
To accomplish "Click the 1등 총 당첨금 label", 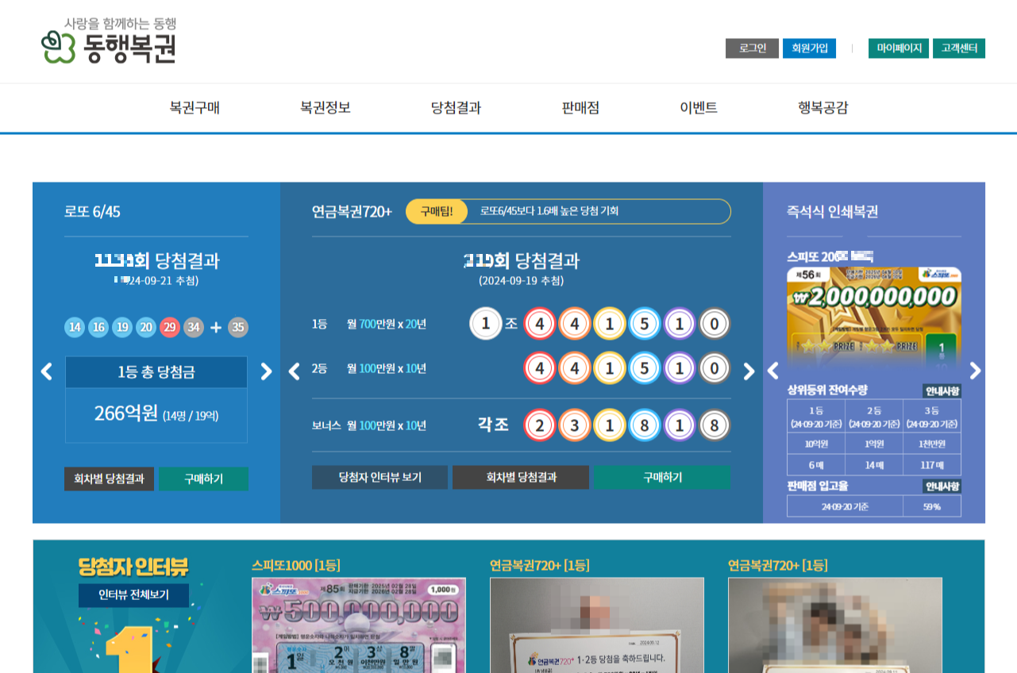I will pyautogui.click(x=156, y=371).
